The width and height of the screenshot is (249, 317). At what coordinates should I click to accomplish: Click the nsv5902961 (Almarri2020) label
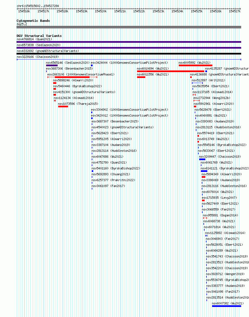pyautogui.click(x=214, y=104)
